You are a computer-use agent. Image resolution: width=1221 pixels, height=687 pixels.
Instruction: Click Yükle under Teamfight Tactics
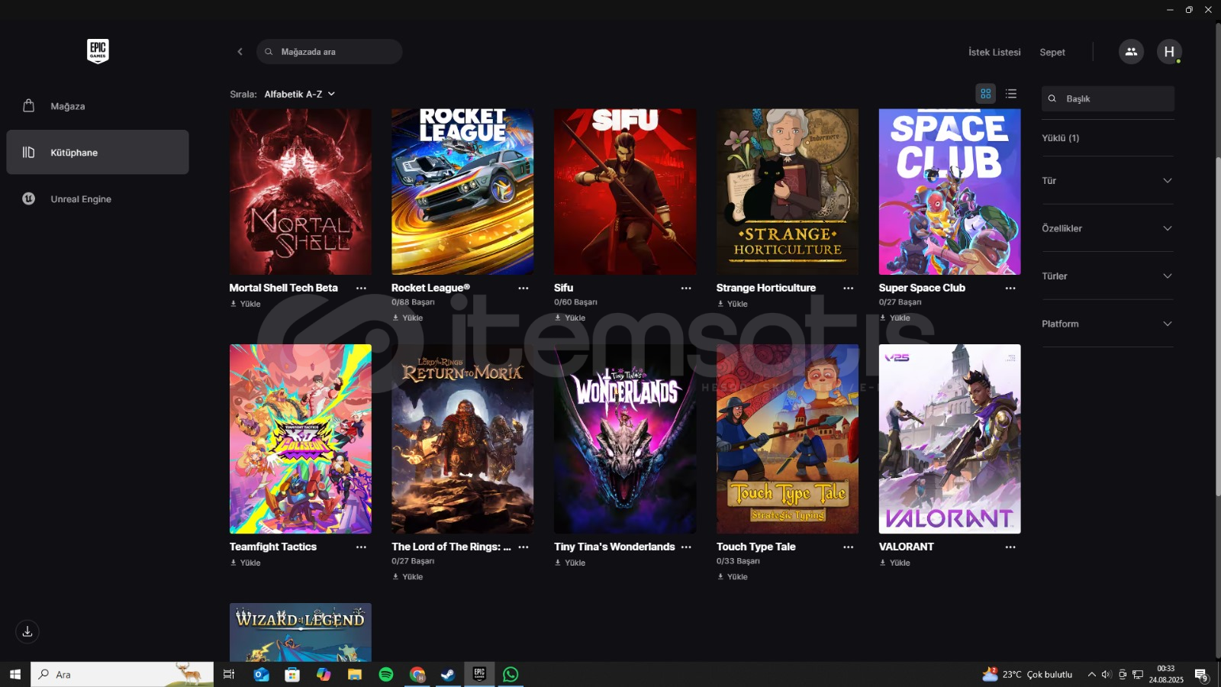(246, 563)
